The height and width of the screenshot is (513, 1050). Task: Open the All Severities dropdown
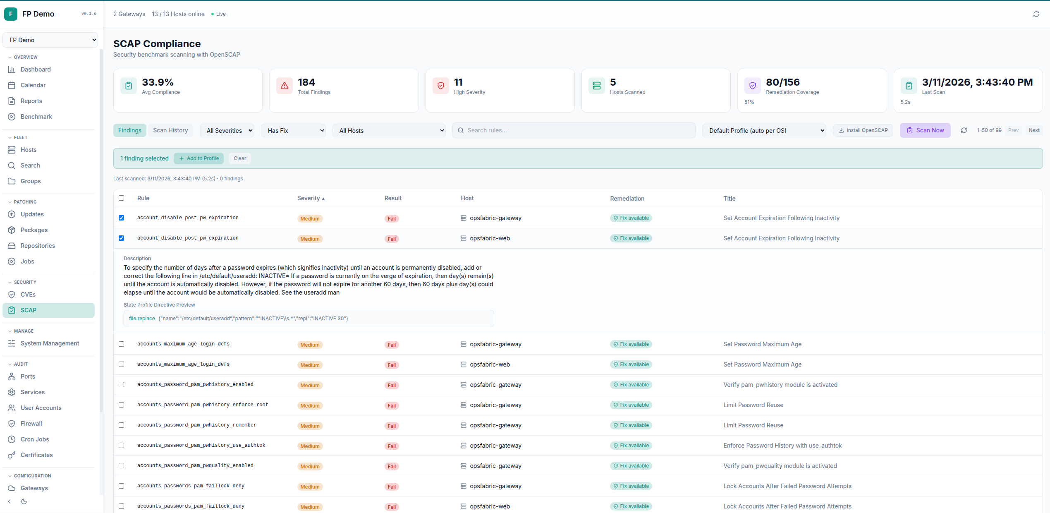(227, 130)
